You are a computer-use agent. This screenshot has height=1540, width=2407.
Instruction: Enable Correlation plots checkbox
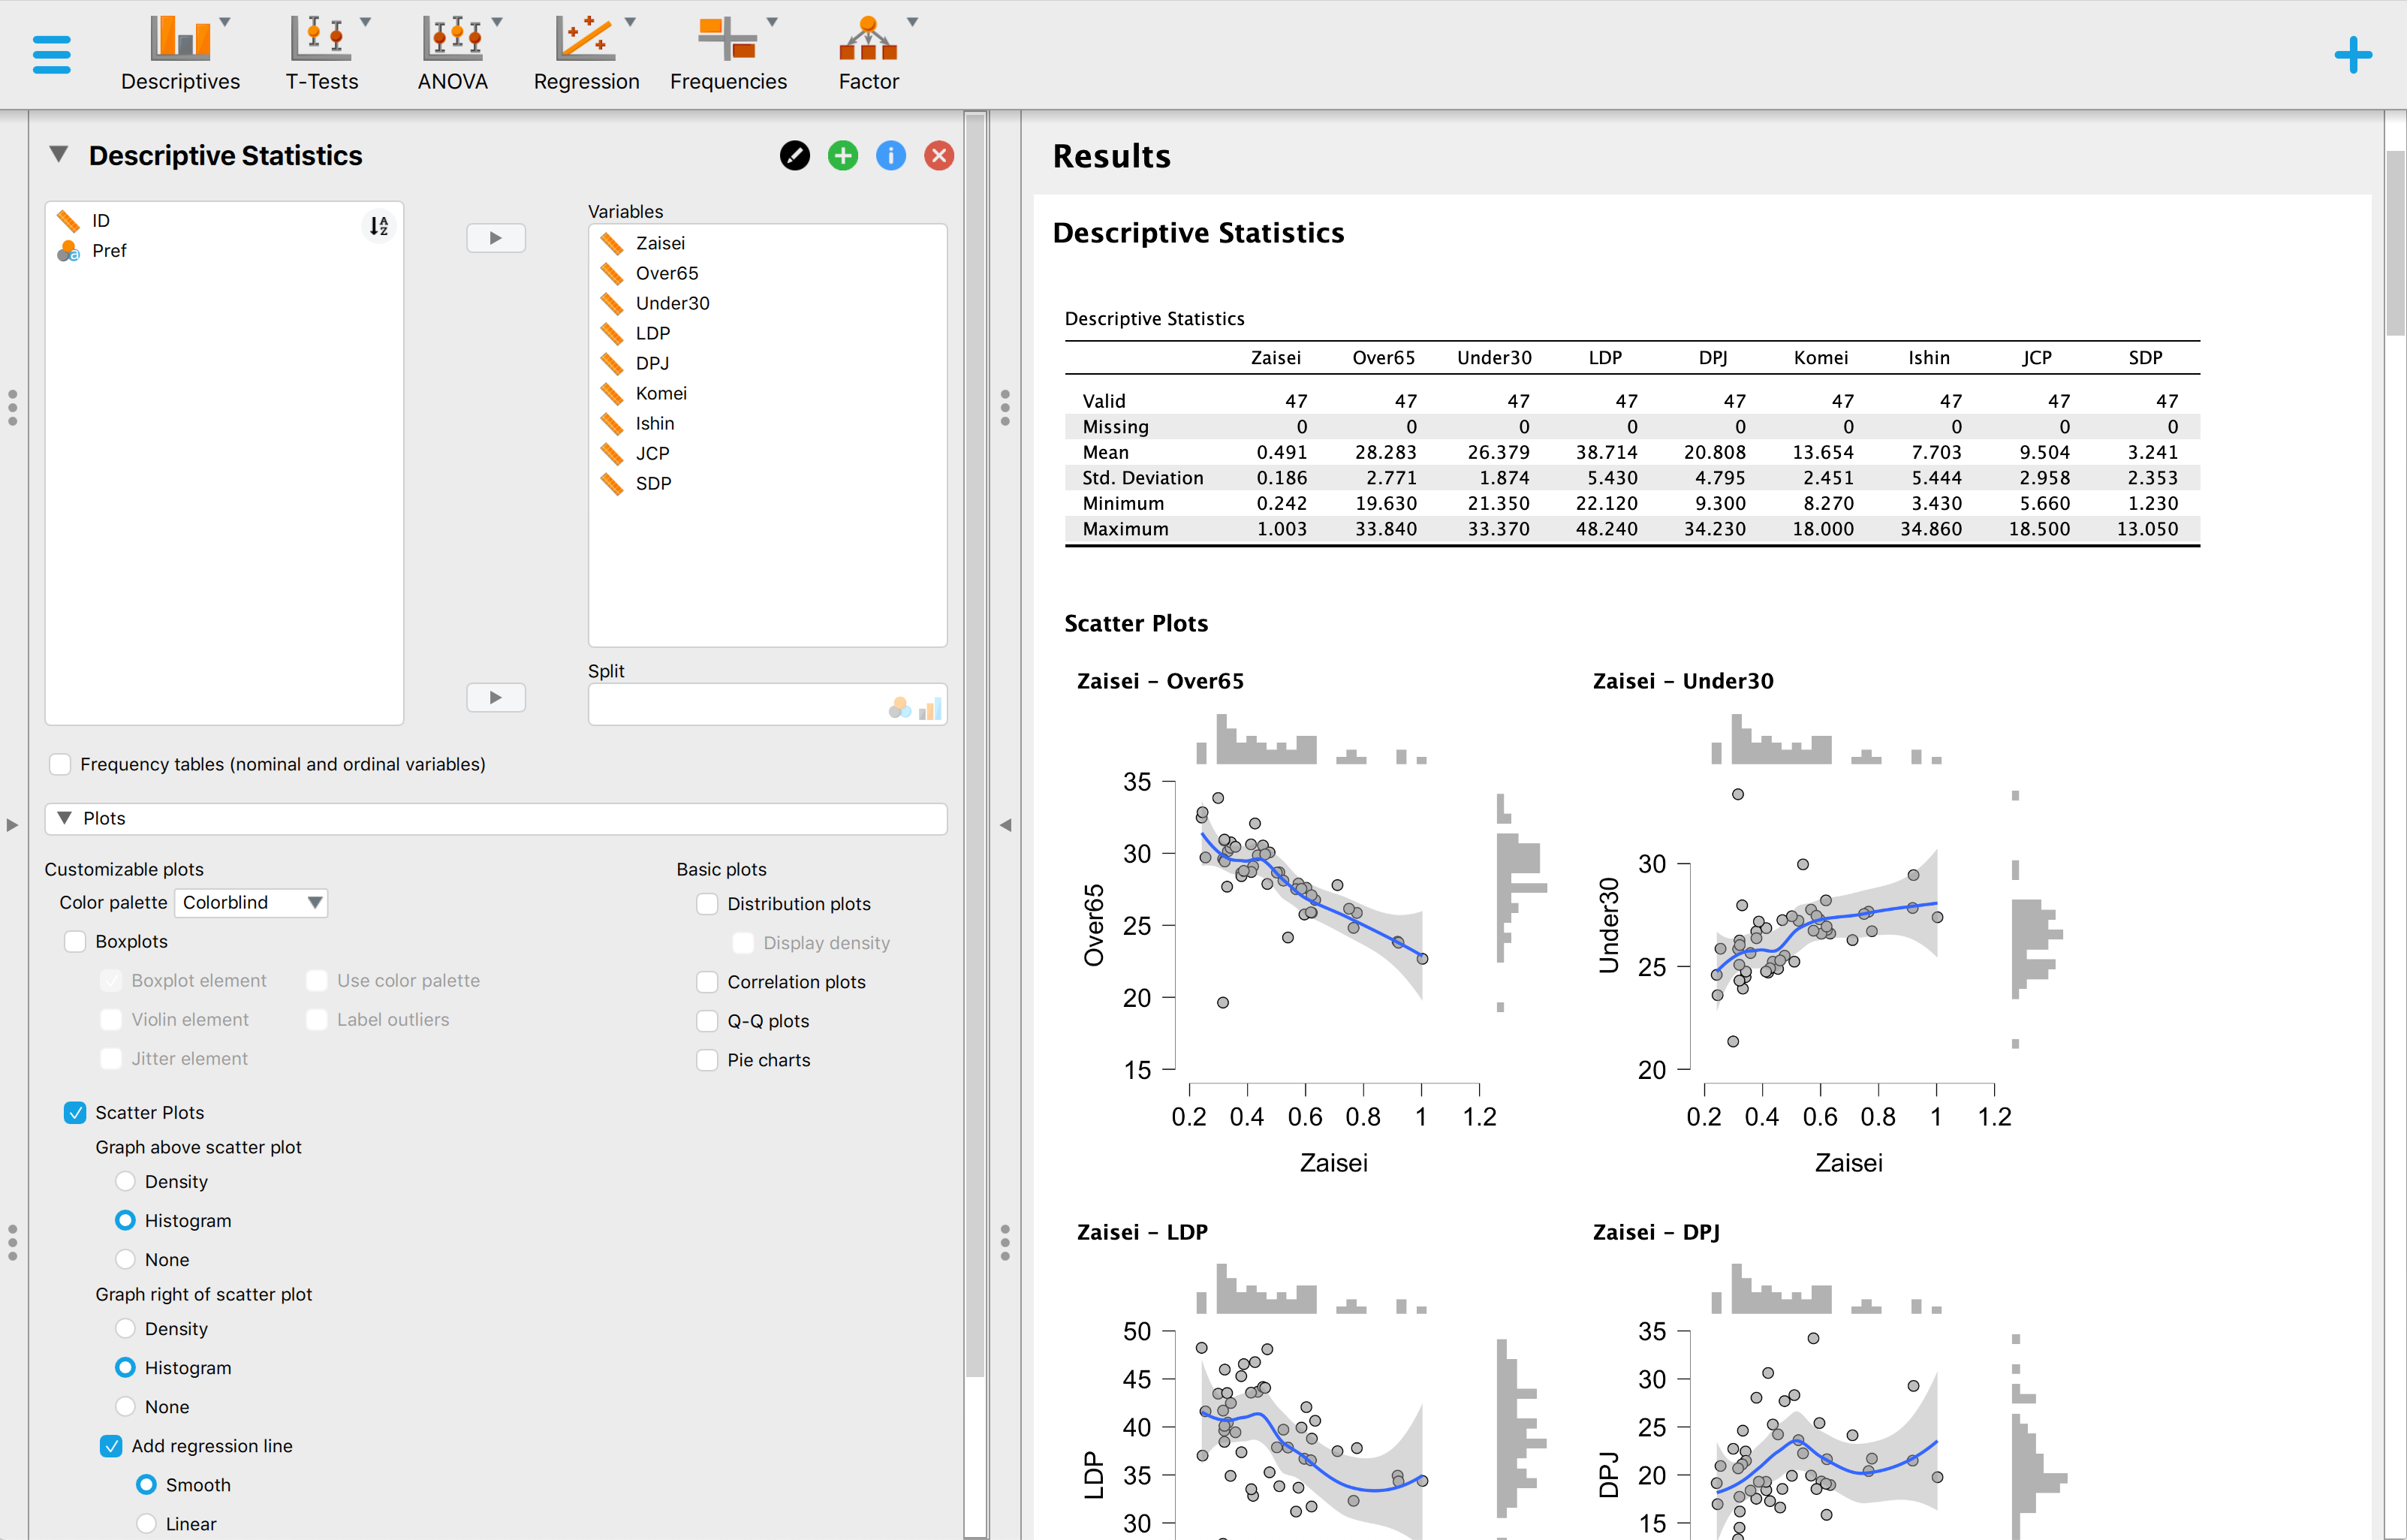click(706, 981)
